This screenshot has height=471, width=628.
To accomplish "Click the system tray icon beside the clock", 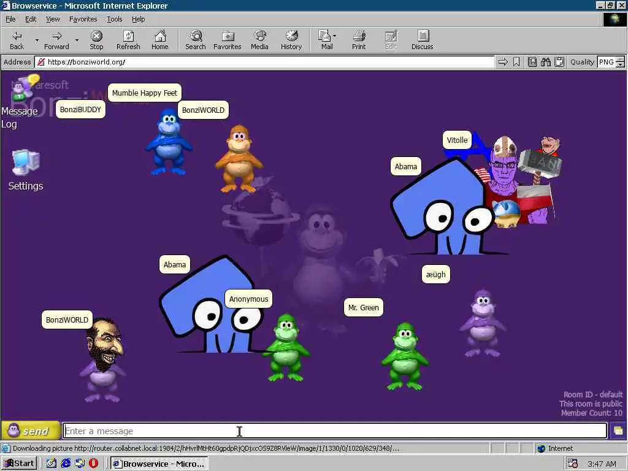I will pos(573,464).
